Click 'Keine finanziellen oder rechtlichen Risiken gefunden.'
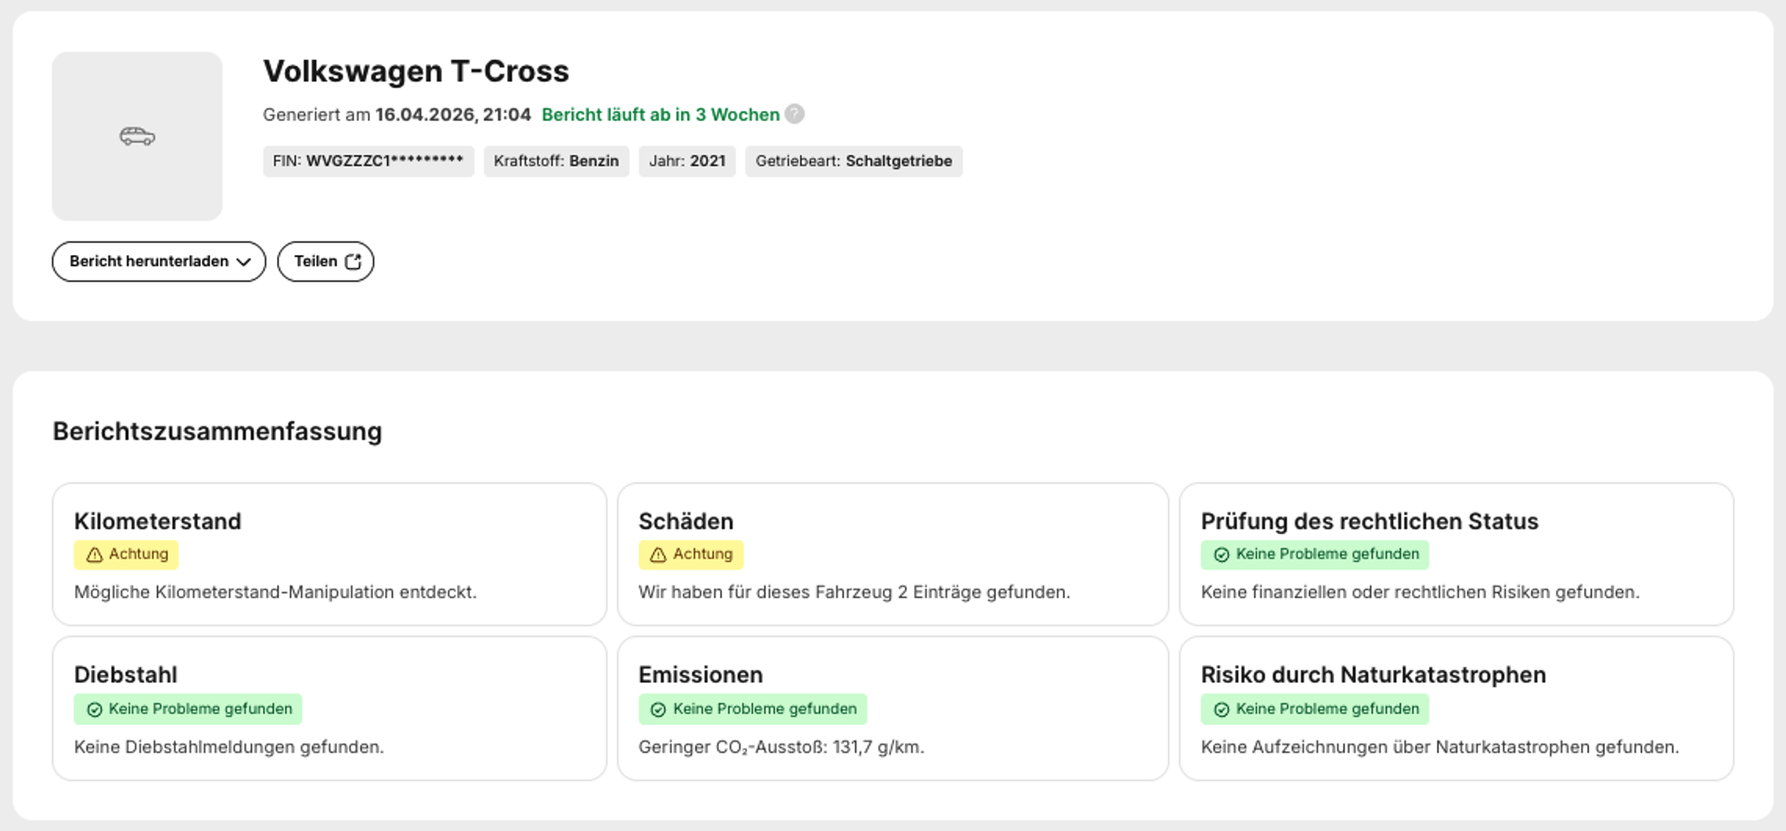Viewport: 1786px width, 831px height. (1420, 592)
